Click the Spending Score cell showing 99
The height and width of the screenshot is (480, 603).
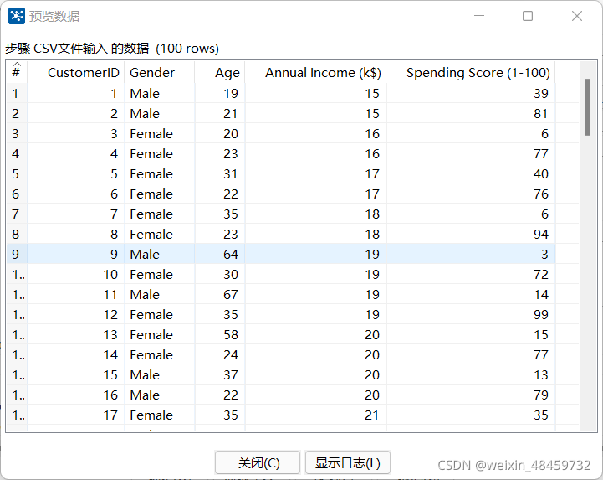pos(471,315)
